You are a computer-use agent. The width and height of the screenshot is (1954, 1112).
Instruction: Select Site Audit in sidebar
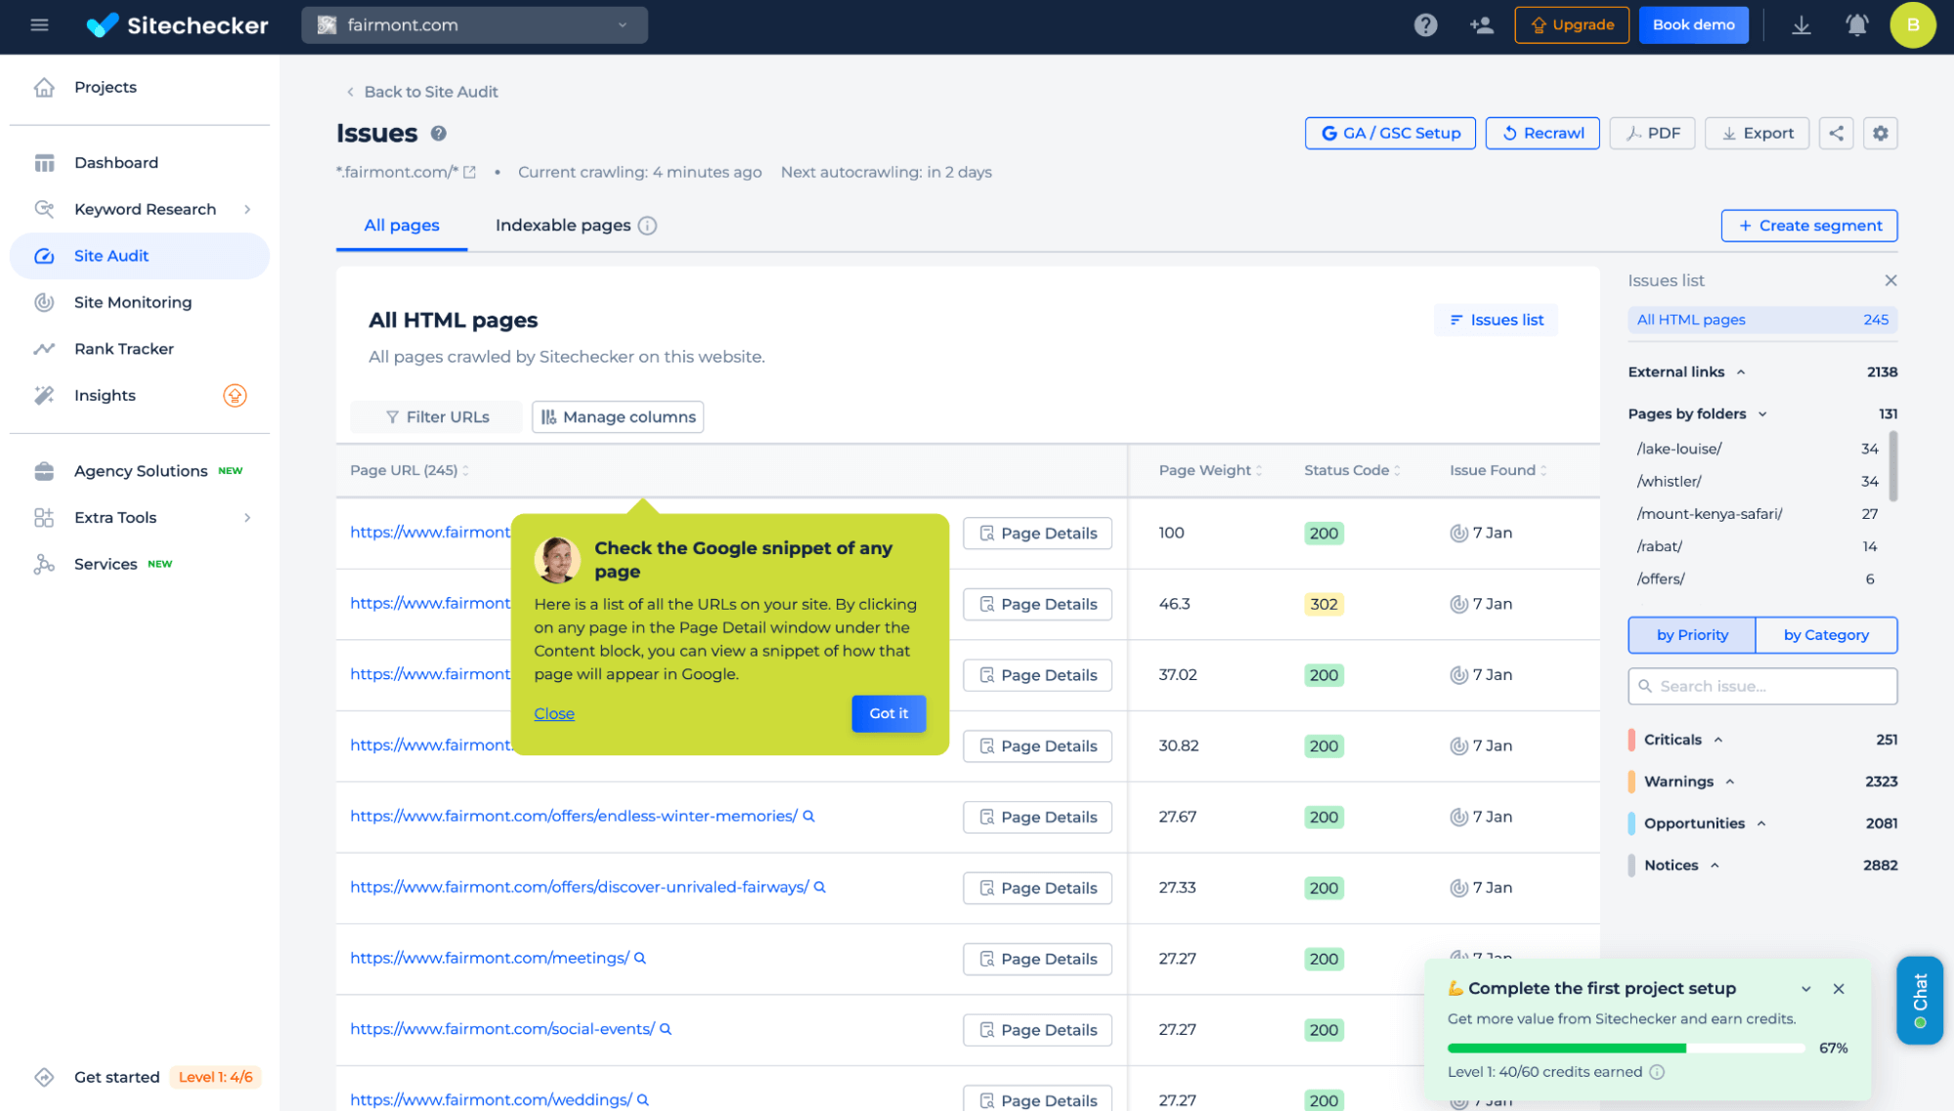140,256
